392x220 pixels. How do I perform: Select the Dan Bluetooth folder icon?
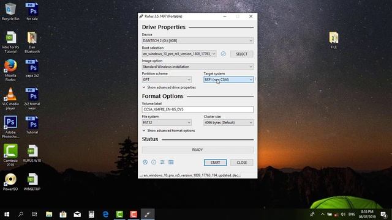[x=32, y=42]
